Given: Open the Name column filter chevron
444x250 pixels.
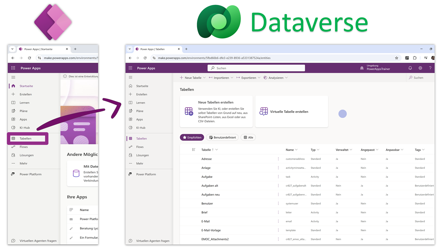Looking at the screenshot, I should click(x=296, y=150).
